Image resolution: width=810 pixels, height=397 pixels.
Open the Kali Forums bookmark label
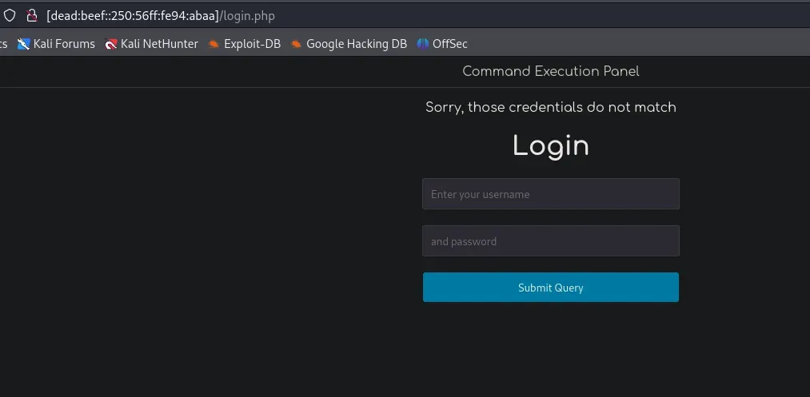point(64,45)
